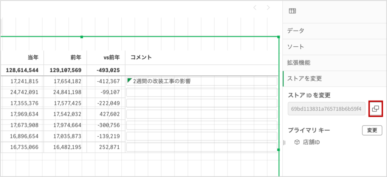This screenshot has height=177, width=387.
Task: Select the ストアを変更 section
Action: click(304, 78)
